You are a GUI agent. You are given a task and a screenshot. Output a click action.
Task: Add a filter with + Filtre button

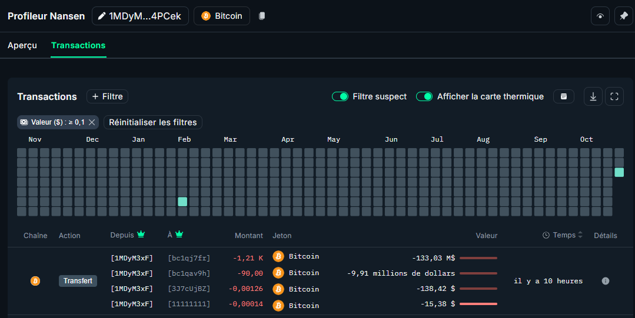click(x=107, y=96)
